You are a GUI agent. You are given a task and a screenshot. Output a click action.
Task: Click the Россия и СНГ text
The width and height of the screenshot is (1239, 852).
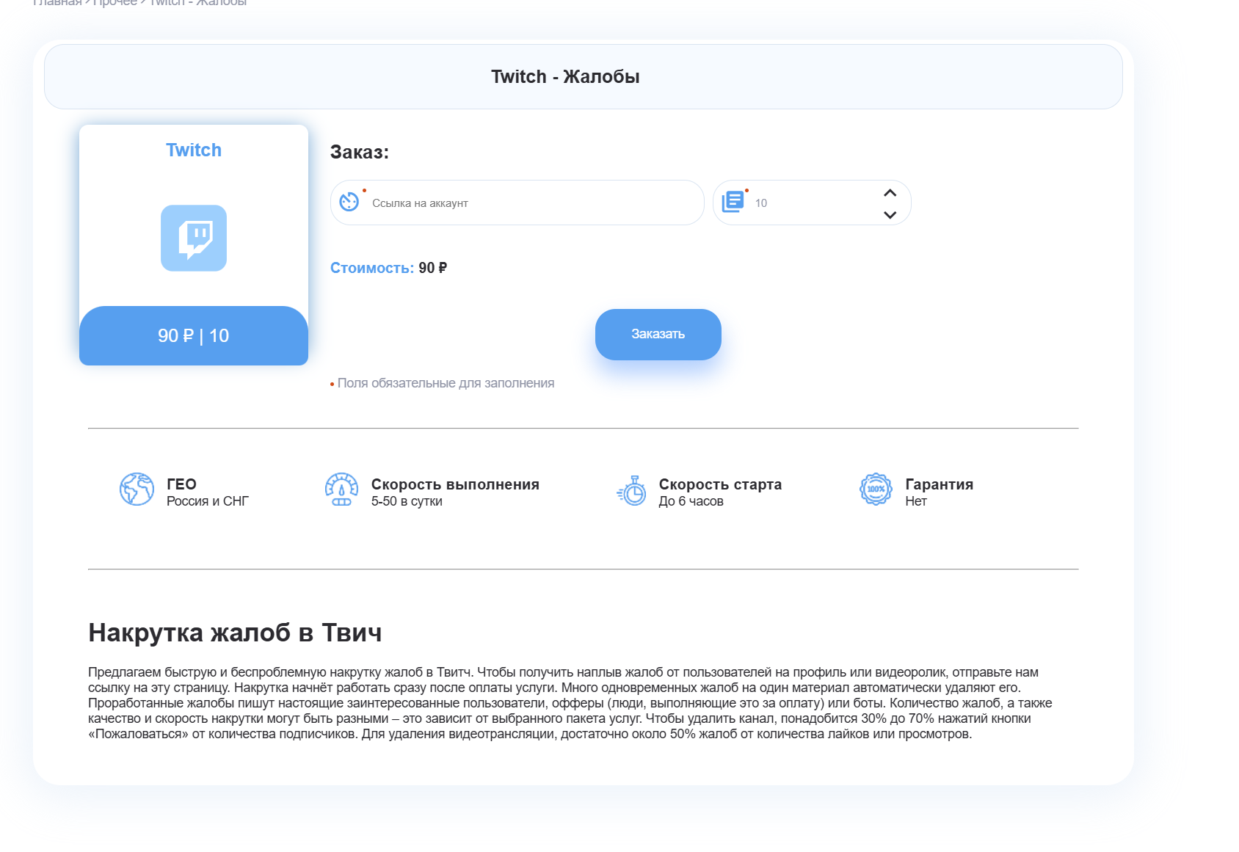click(208, 501)
